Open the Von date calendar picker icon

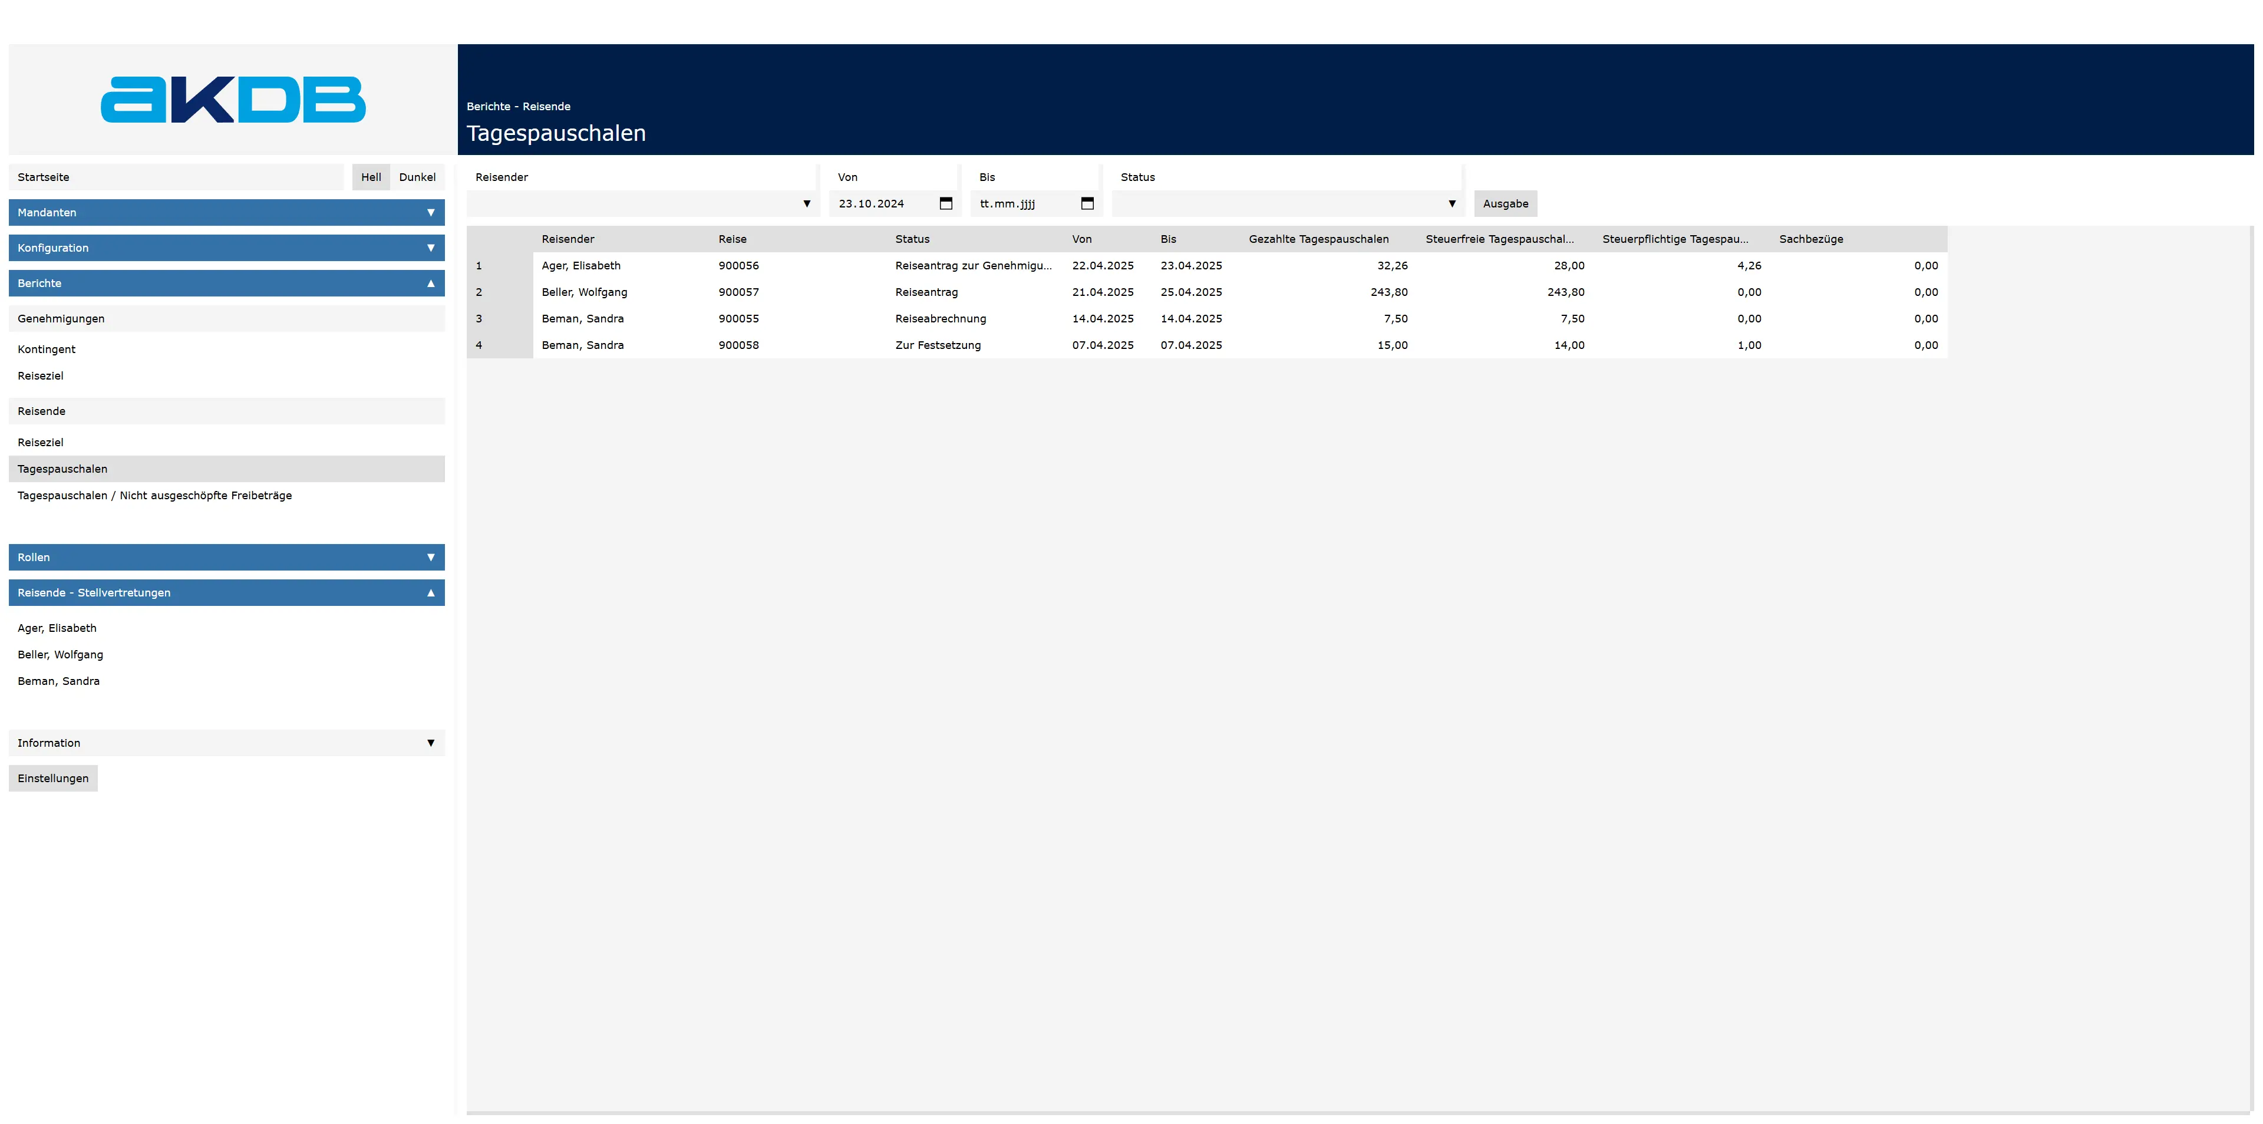tap(946, 203)
